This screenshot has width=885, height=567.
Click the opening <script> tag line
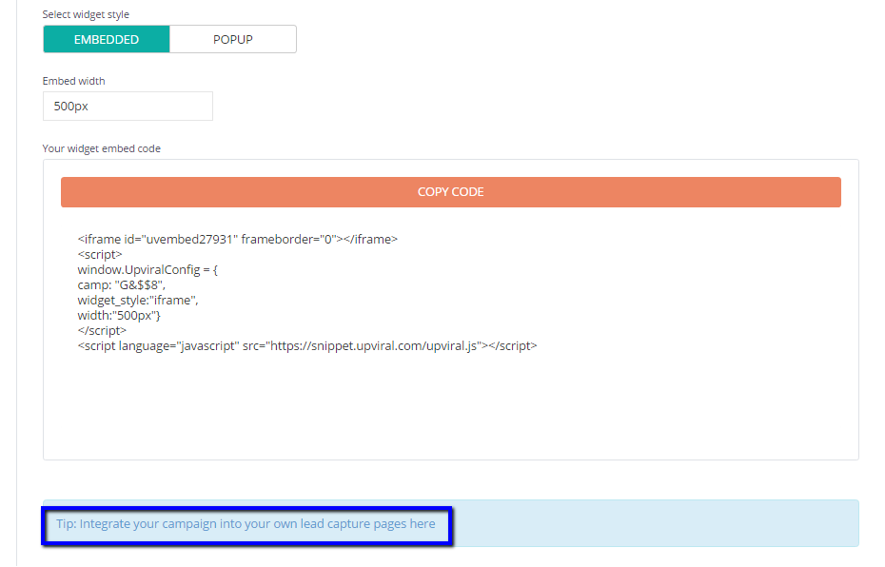click(x=100, y=254)
